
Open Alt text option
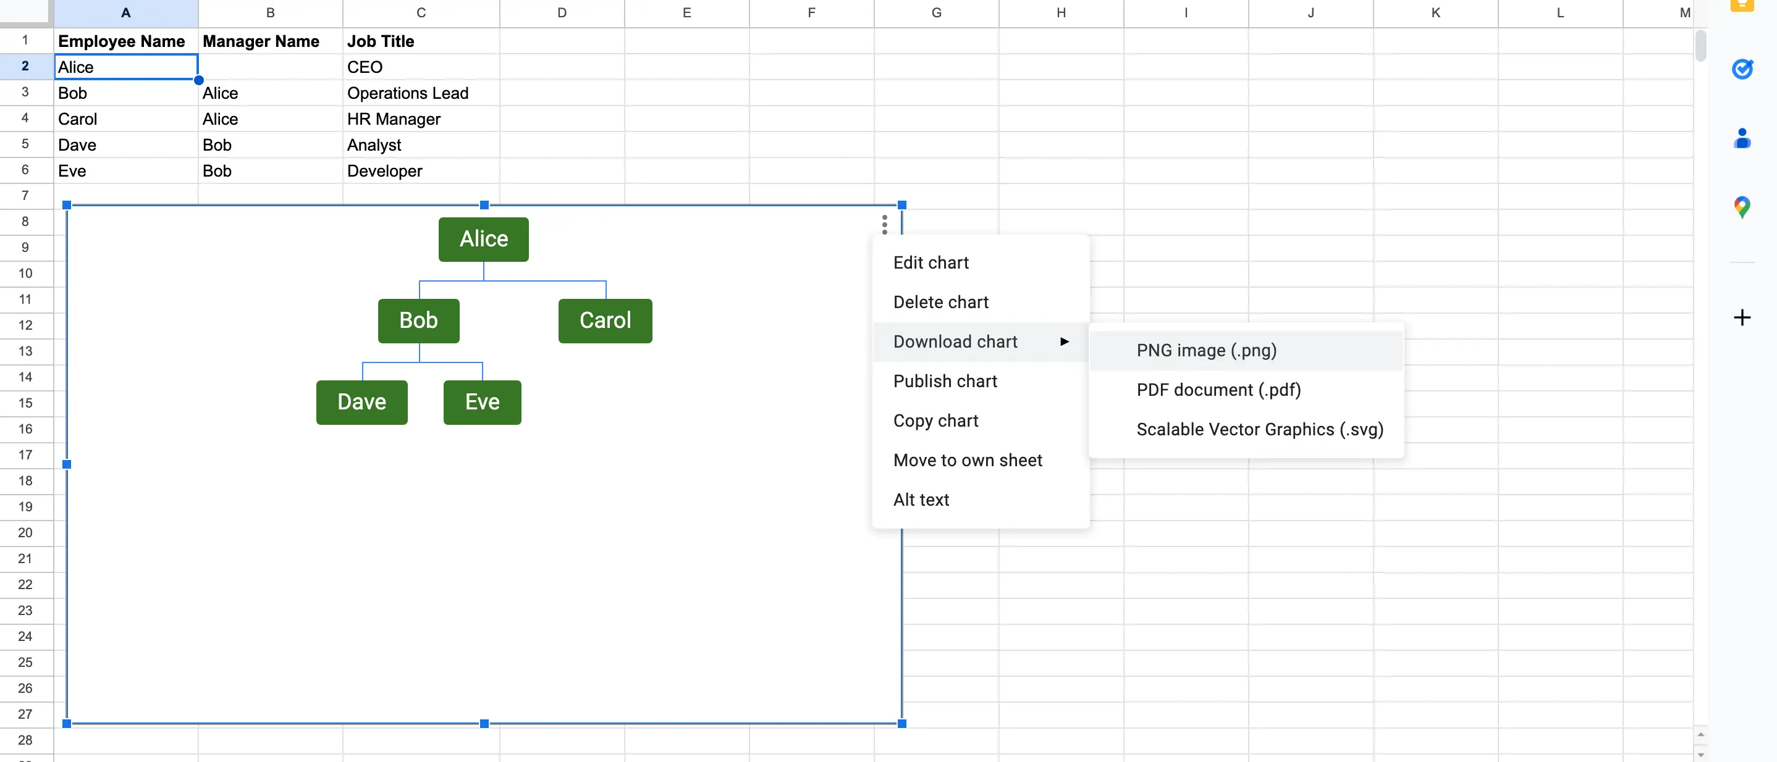[x=981, y=500]
